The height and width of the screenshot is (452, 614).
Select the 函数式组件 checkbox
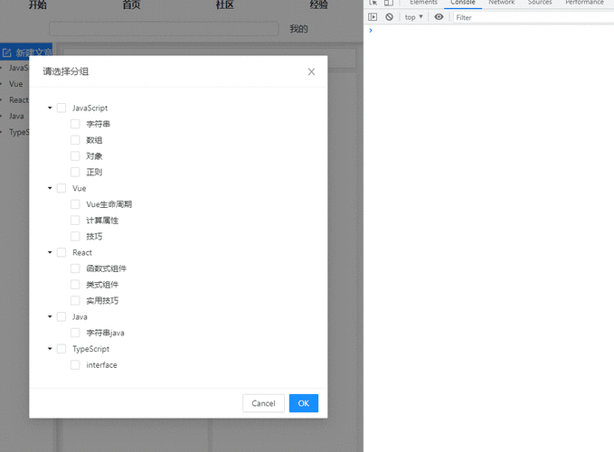click(76, 268)
